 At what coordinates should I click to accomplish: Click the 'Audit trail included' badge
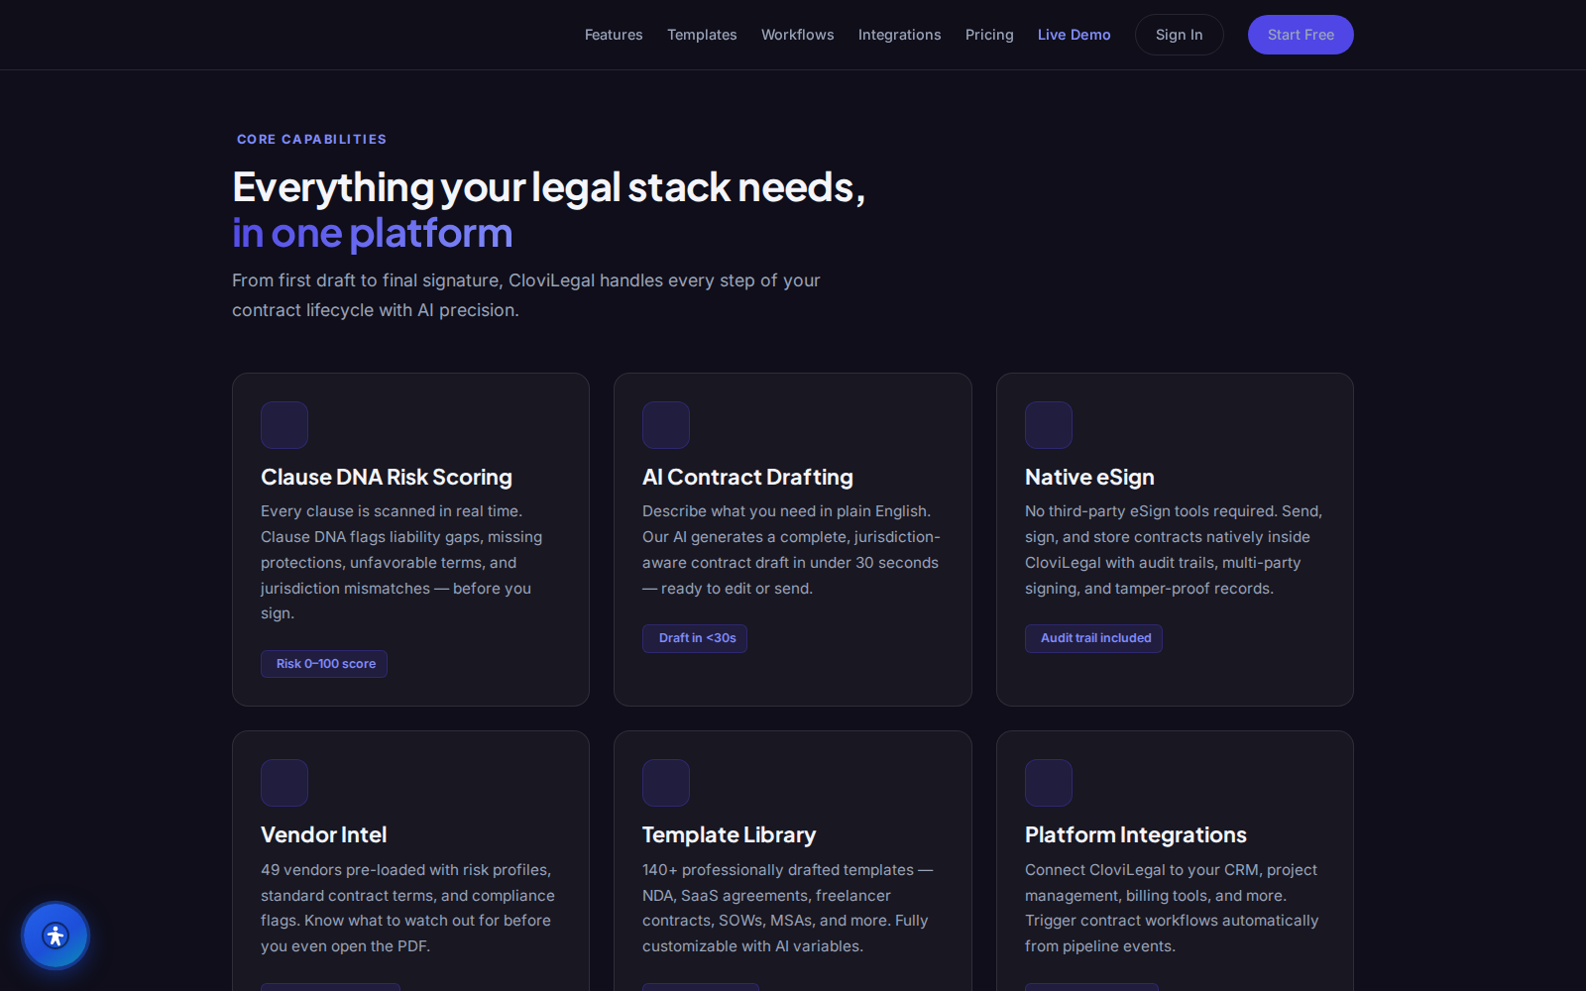point(1093,638)
